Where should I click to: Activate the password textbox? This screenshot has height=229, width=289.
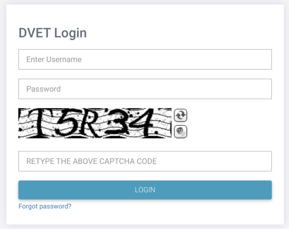click(145, 89)
